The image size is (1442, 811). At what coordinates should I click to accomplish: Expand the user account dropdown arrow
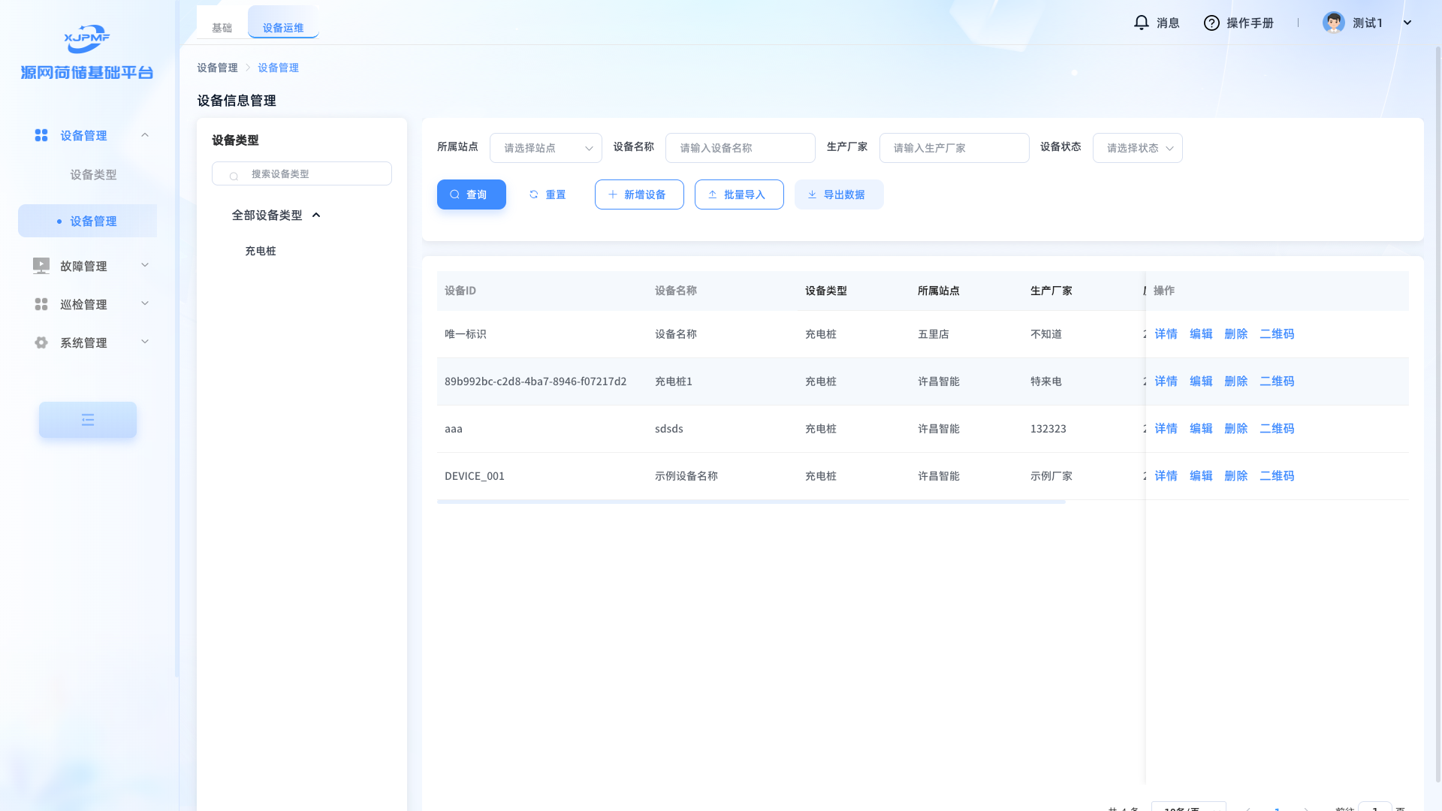pos(1407,23)
